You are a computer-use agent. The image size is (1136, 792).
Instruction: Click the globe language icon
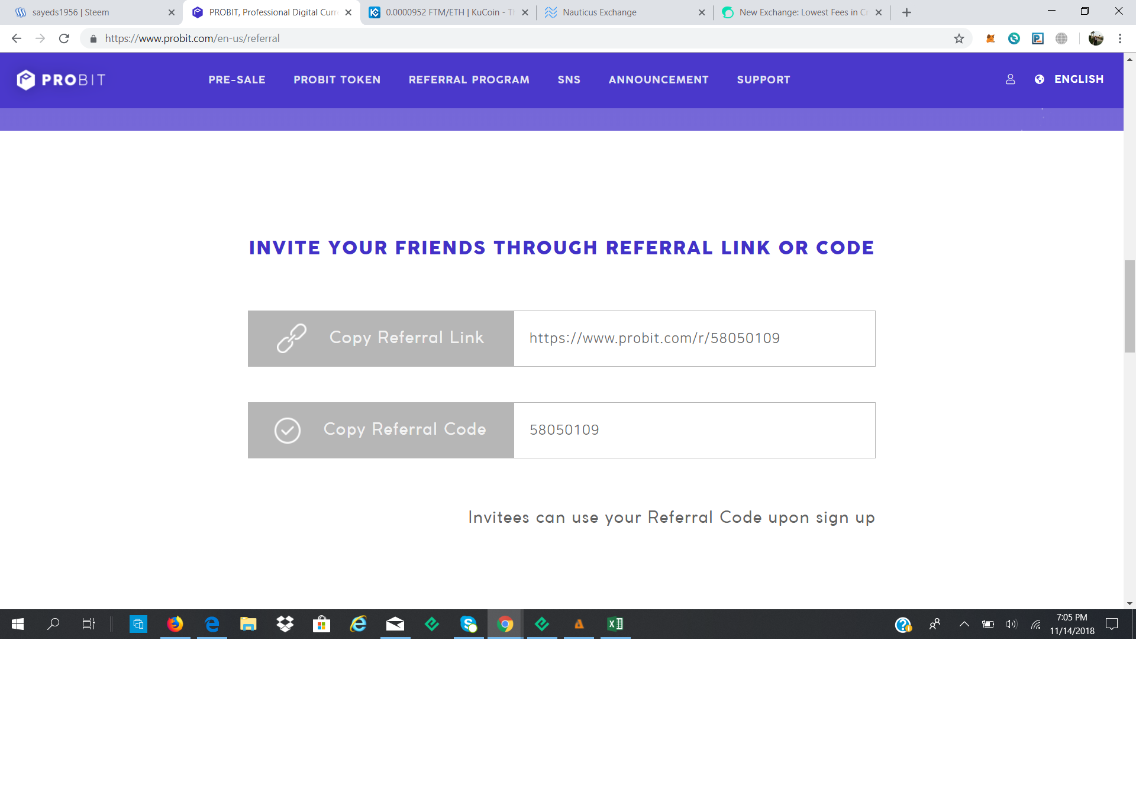(x=1040, y=79)
